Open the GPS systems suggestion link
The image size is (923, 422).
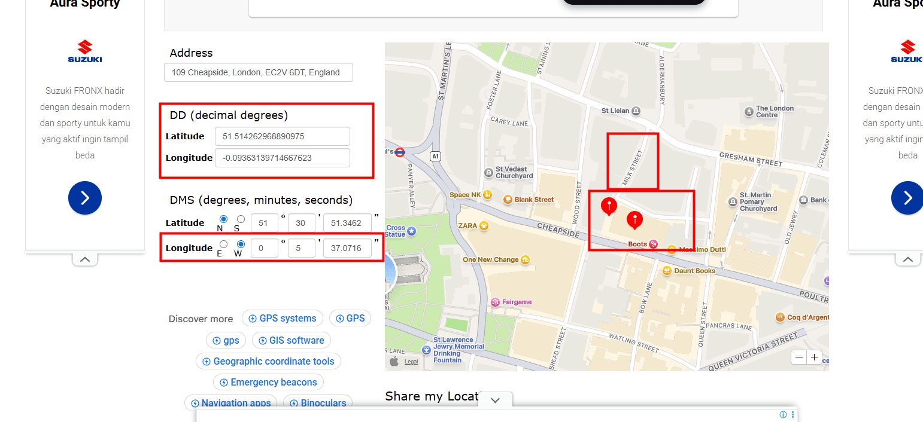pyautogui.click(x=283, y=319)
